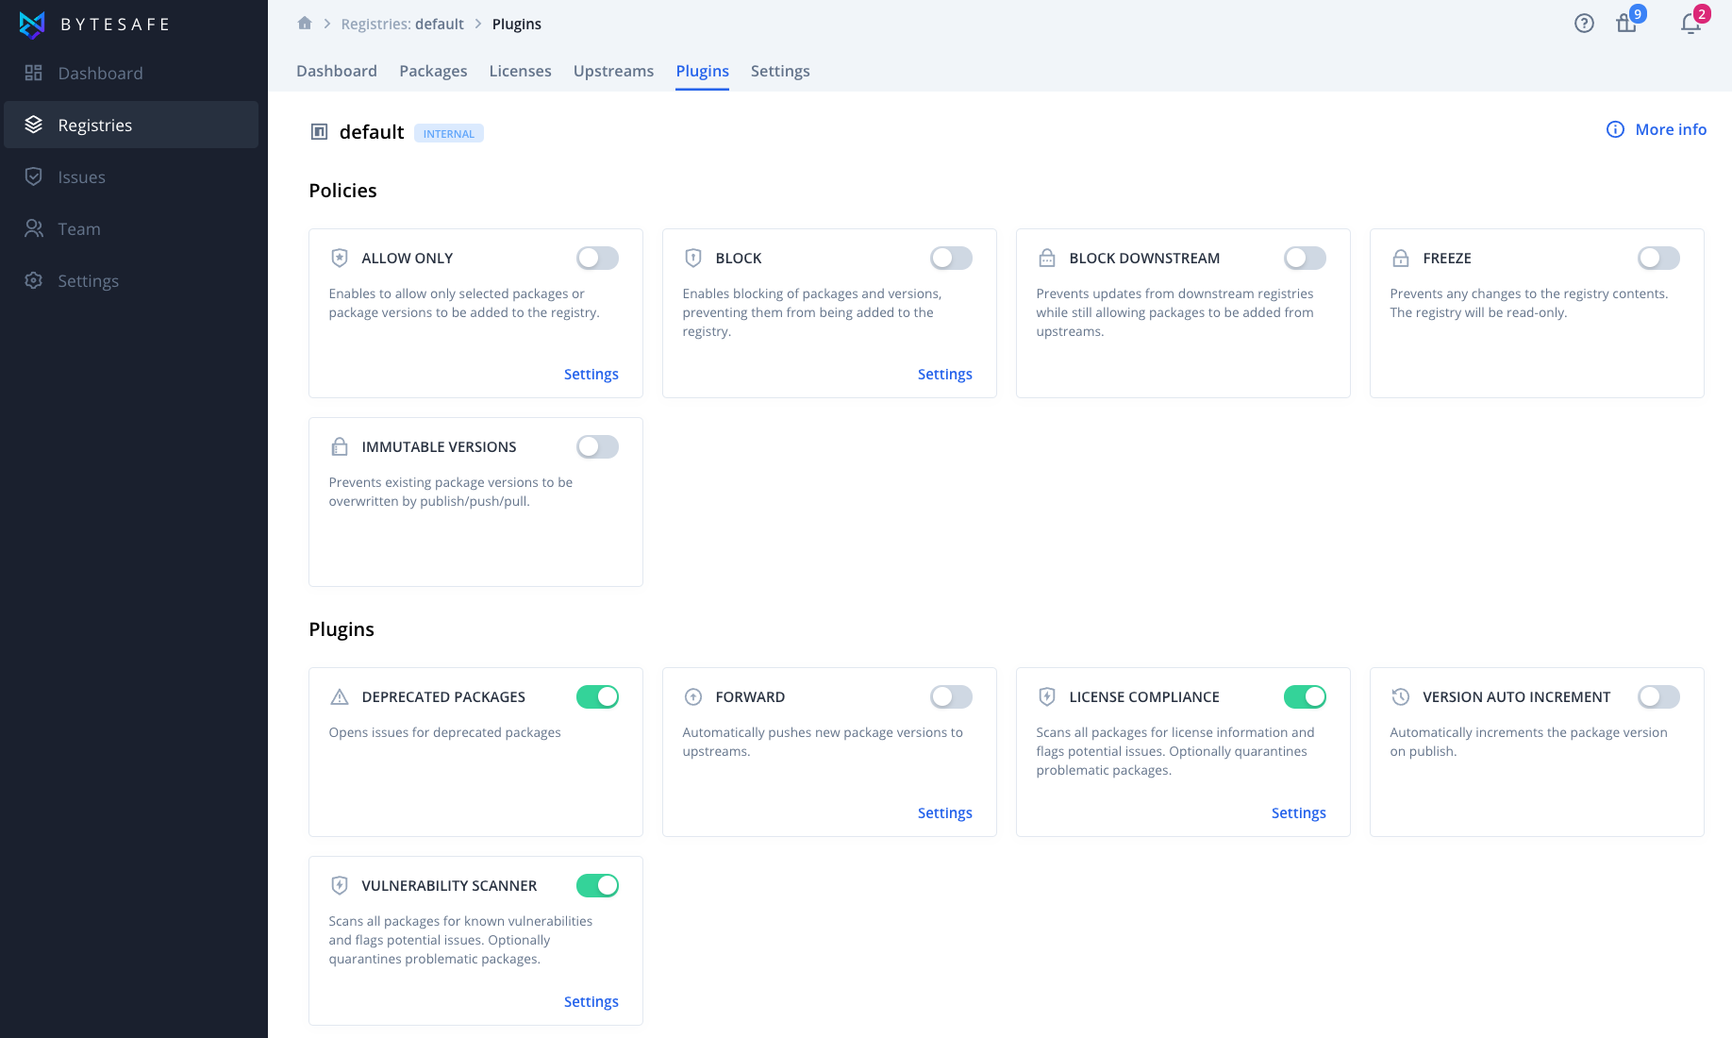Disable the License Compliance toggle
This screenshot has width=1732, height=1038.
pos(1305,696)
